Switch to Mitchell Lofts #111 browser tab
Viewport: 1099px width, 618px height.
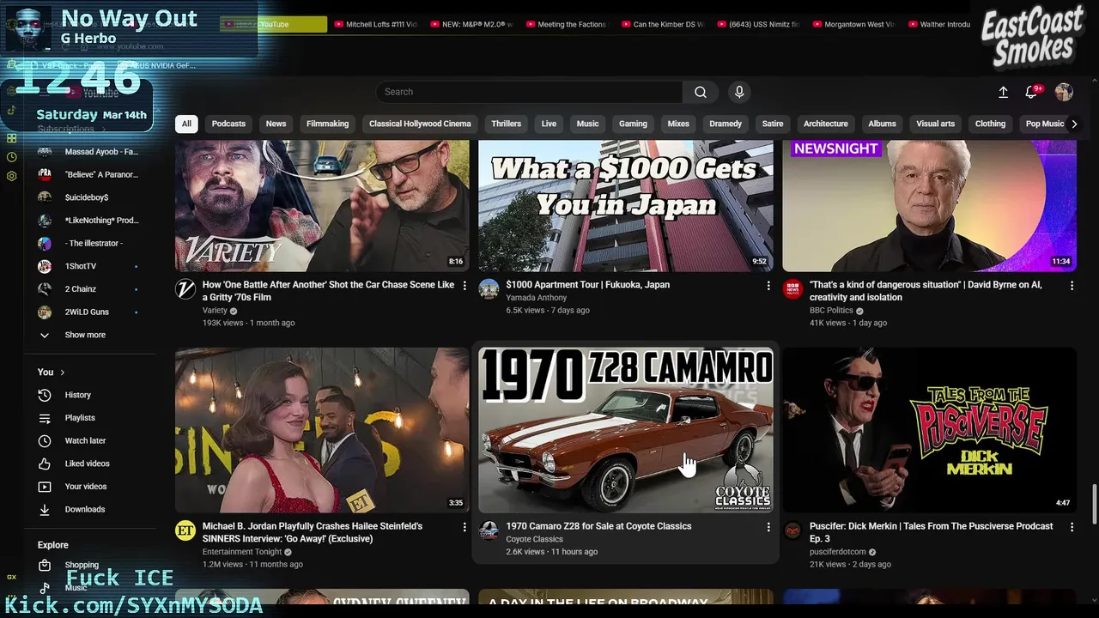tap(375, 25)
